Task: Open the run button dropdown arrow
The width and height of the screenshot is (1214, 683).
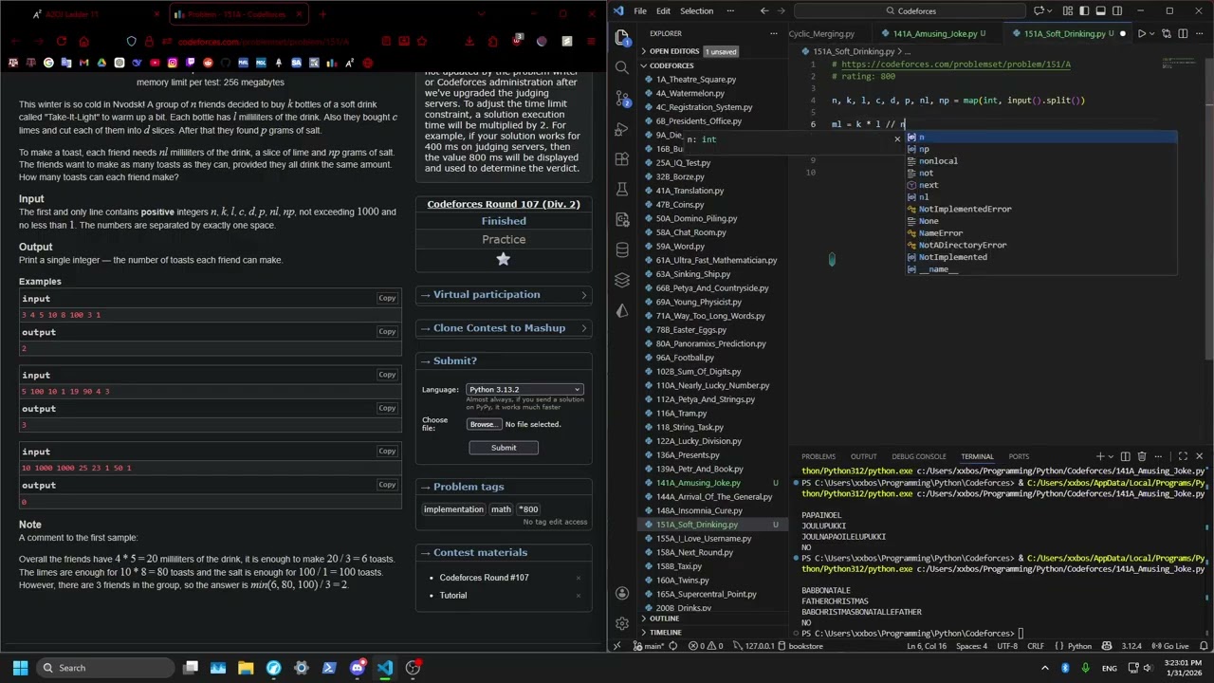Action: 1153,33
